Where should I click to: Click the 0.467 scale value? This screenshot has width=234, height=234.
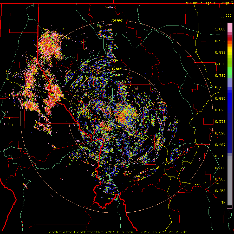[220, 145]
